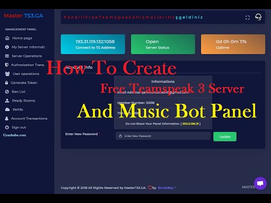Click the Ready Rooms upload icon
The width and height of the screenshot is (271, 203).
coord(7,100)
